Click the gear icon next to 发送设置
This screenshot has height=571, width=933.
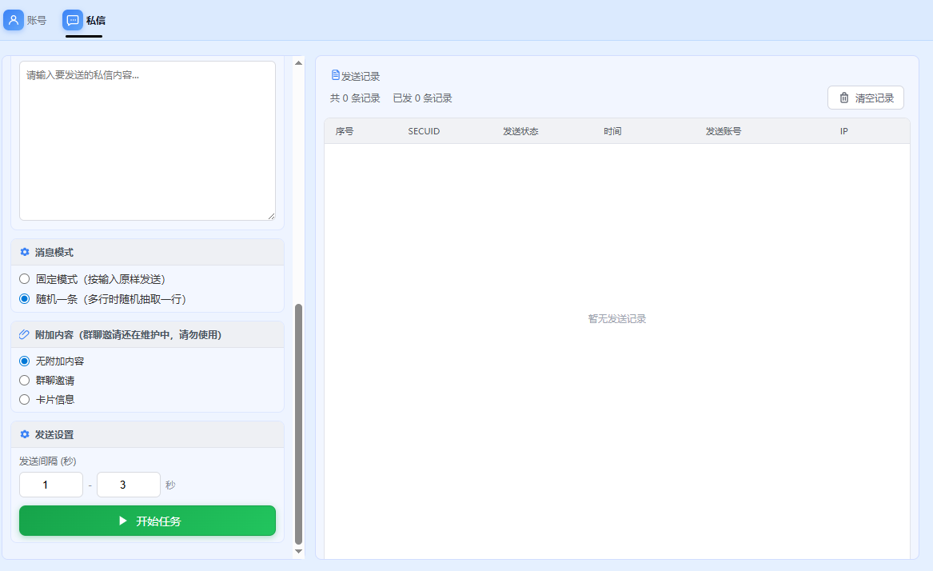pos(24,434)
